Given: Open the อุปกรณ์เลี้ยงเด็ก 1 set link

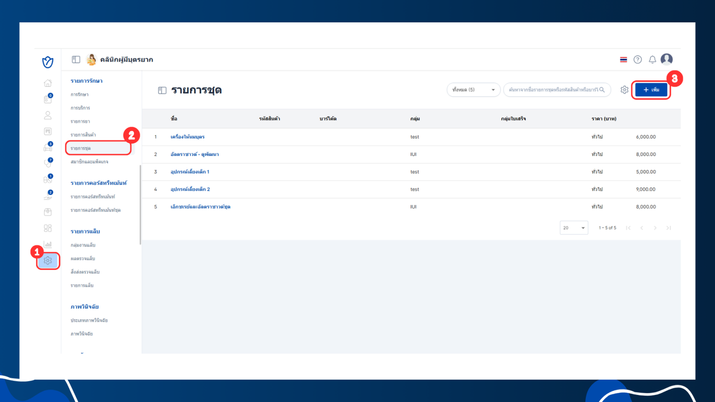Looking at the screenshot, I should (x=190, y=172).
